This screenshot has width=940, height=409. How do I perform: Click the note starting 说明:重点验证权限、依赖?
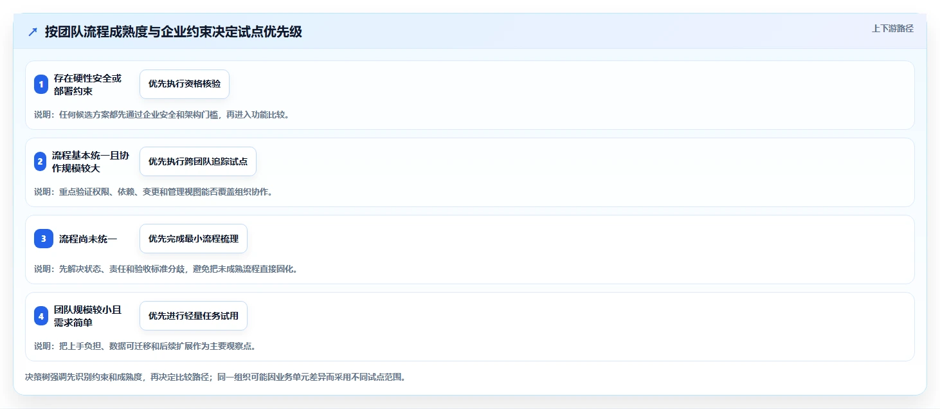click(153, 192)
